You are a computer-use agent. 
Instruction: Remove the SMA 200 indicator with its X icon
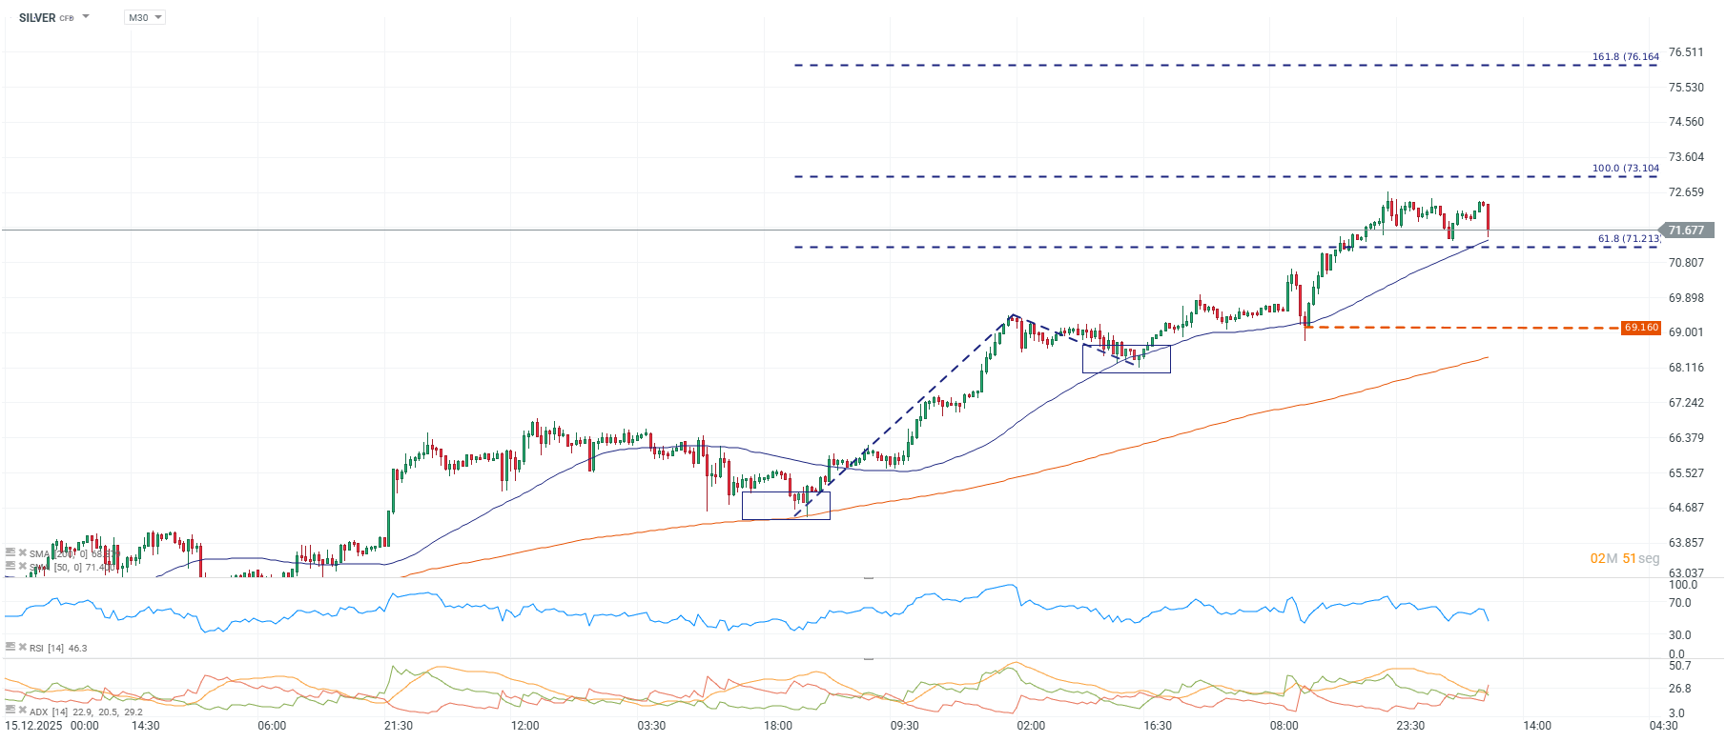click(x=23, y=552)
